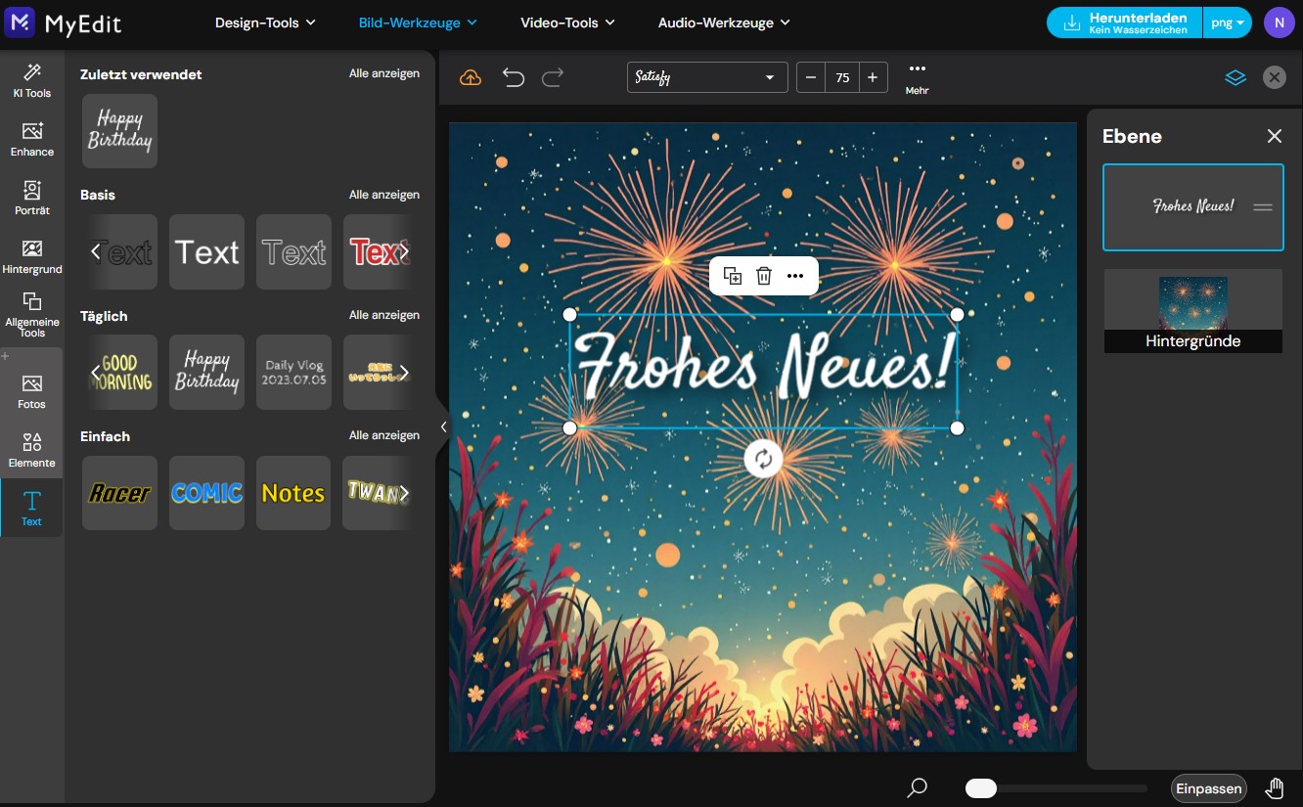
Task: Activate the hand pan tool
Action: [x=1275, y=788]
